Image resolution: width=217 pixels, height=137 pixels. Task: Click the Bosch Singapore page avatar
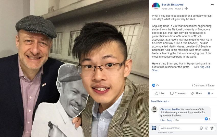(x=156, y=6)
